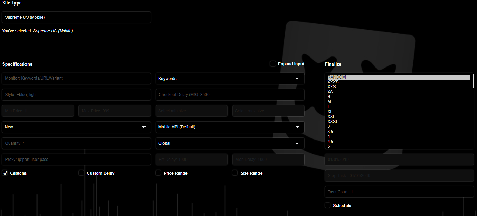
Task: Click the 01/01/2019 start date field
Action: (x=399, y=160)
